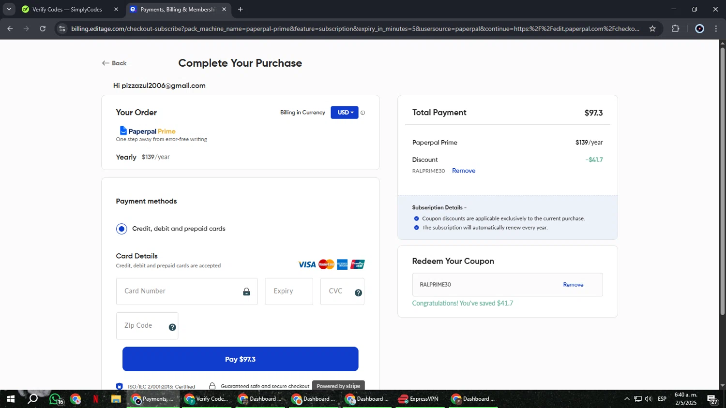This screenshot has width=726, height=408.
Task: Open the tab search dropdown arrow
Action: pos(9,9)
